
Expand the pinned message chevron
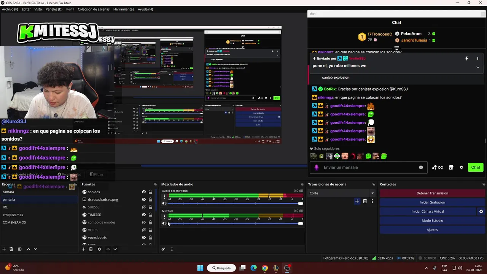[x=477, y=67]
